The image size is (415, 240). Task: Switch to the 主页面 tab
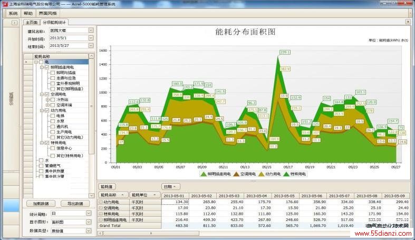[x=31, y=23]
